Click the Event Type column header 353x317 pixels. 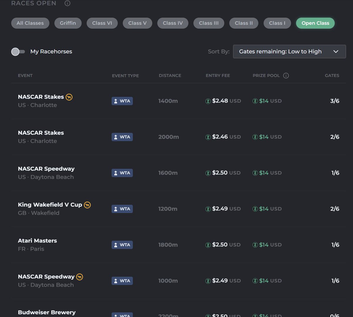125,76
